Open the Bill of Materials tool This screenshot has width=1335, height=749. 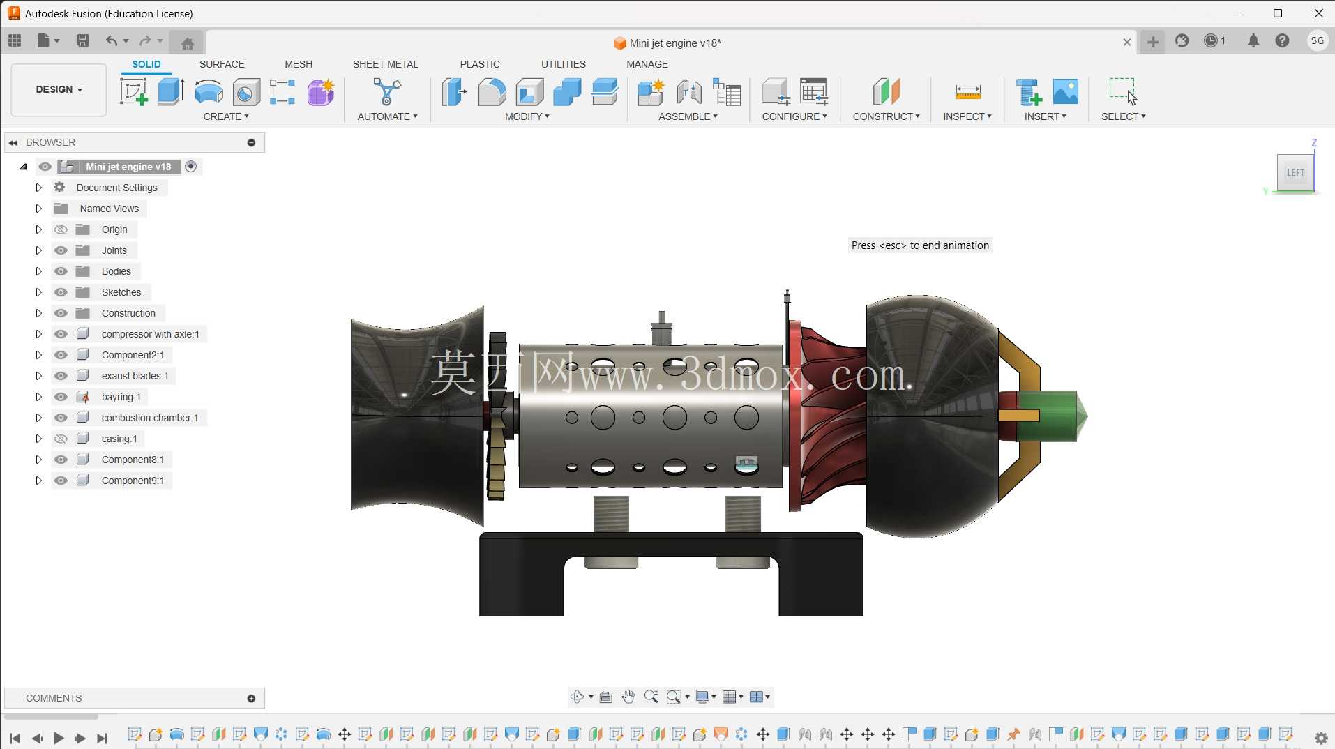coord(727,91)
